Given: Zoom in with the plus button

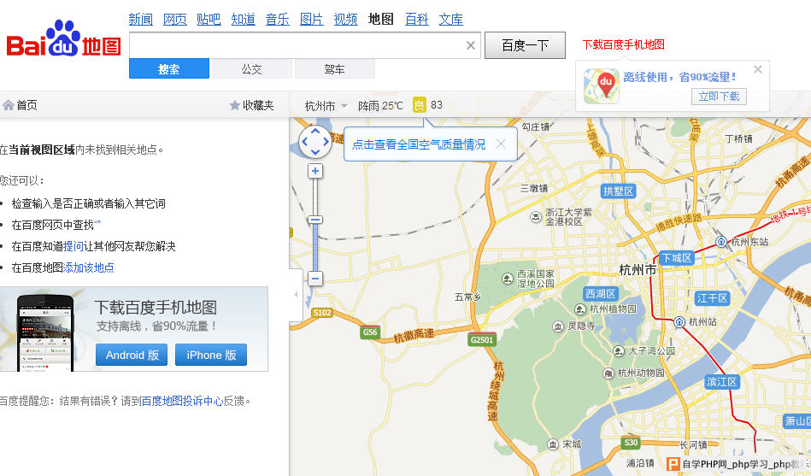Looking at the screenshot, I should (x=315, y=171).
